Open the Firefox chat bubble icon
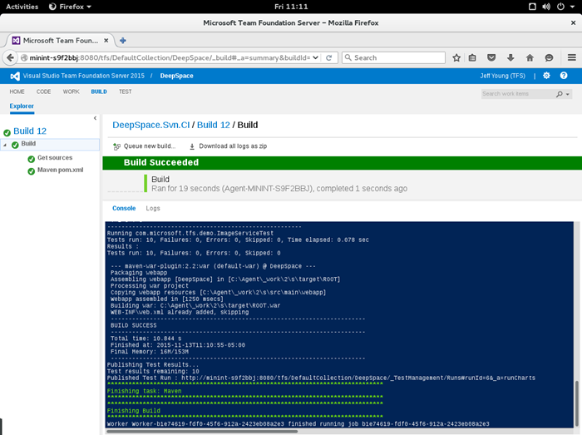This screenshot has height=435, width=582. (549, 57)
